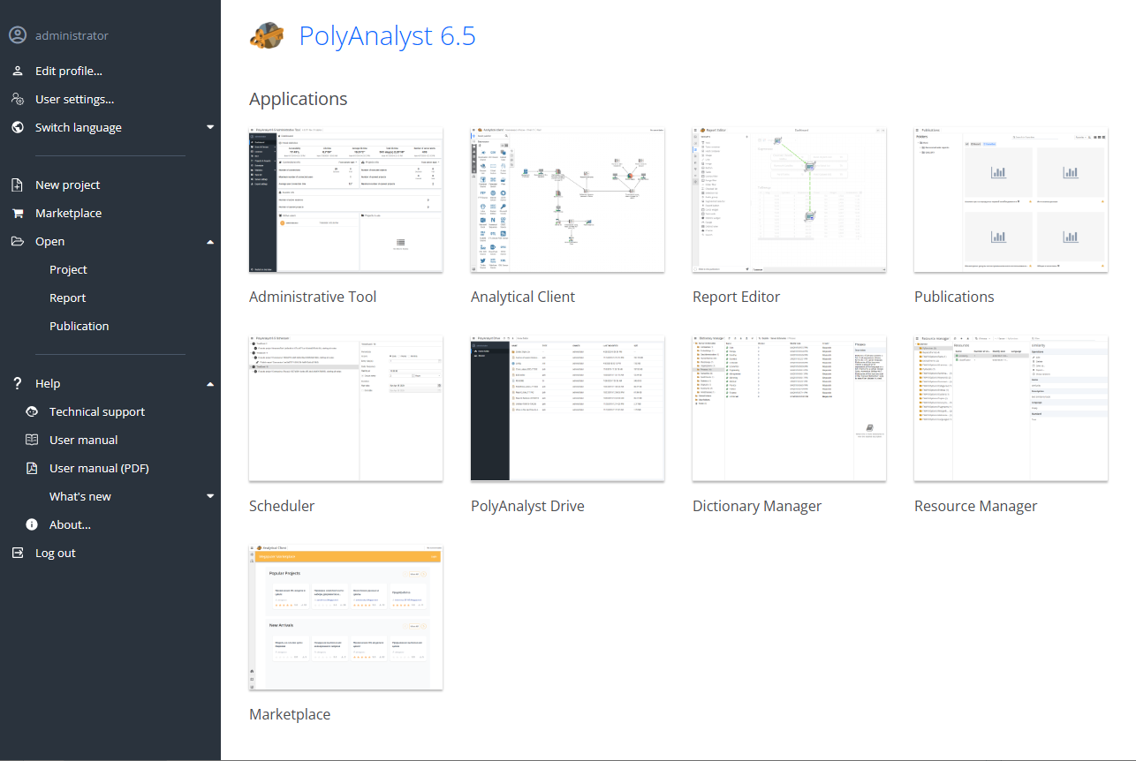Open the Scheduler via its thumbnail

click(345, 408)
